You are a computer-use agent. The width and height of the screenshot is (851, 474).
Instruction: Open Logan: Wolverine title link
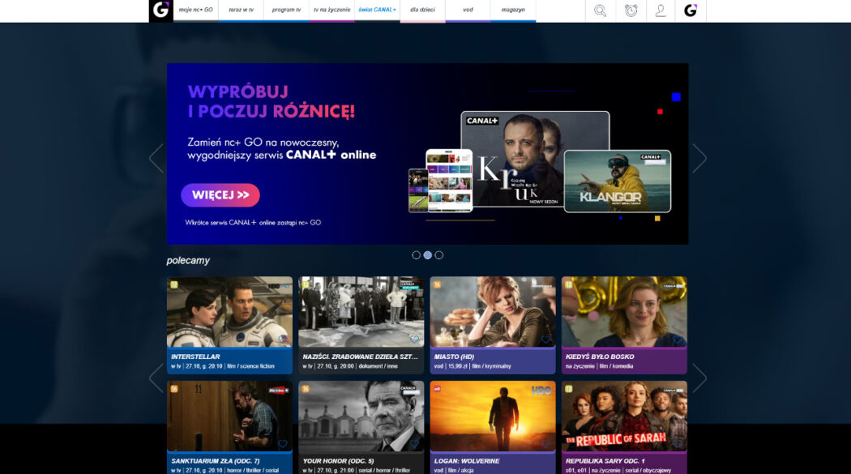pyautogui.click(x=467, y=461)
